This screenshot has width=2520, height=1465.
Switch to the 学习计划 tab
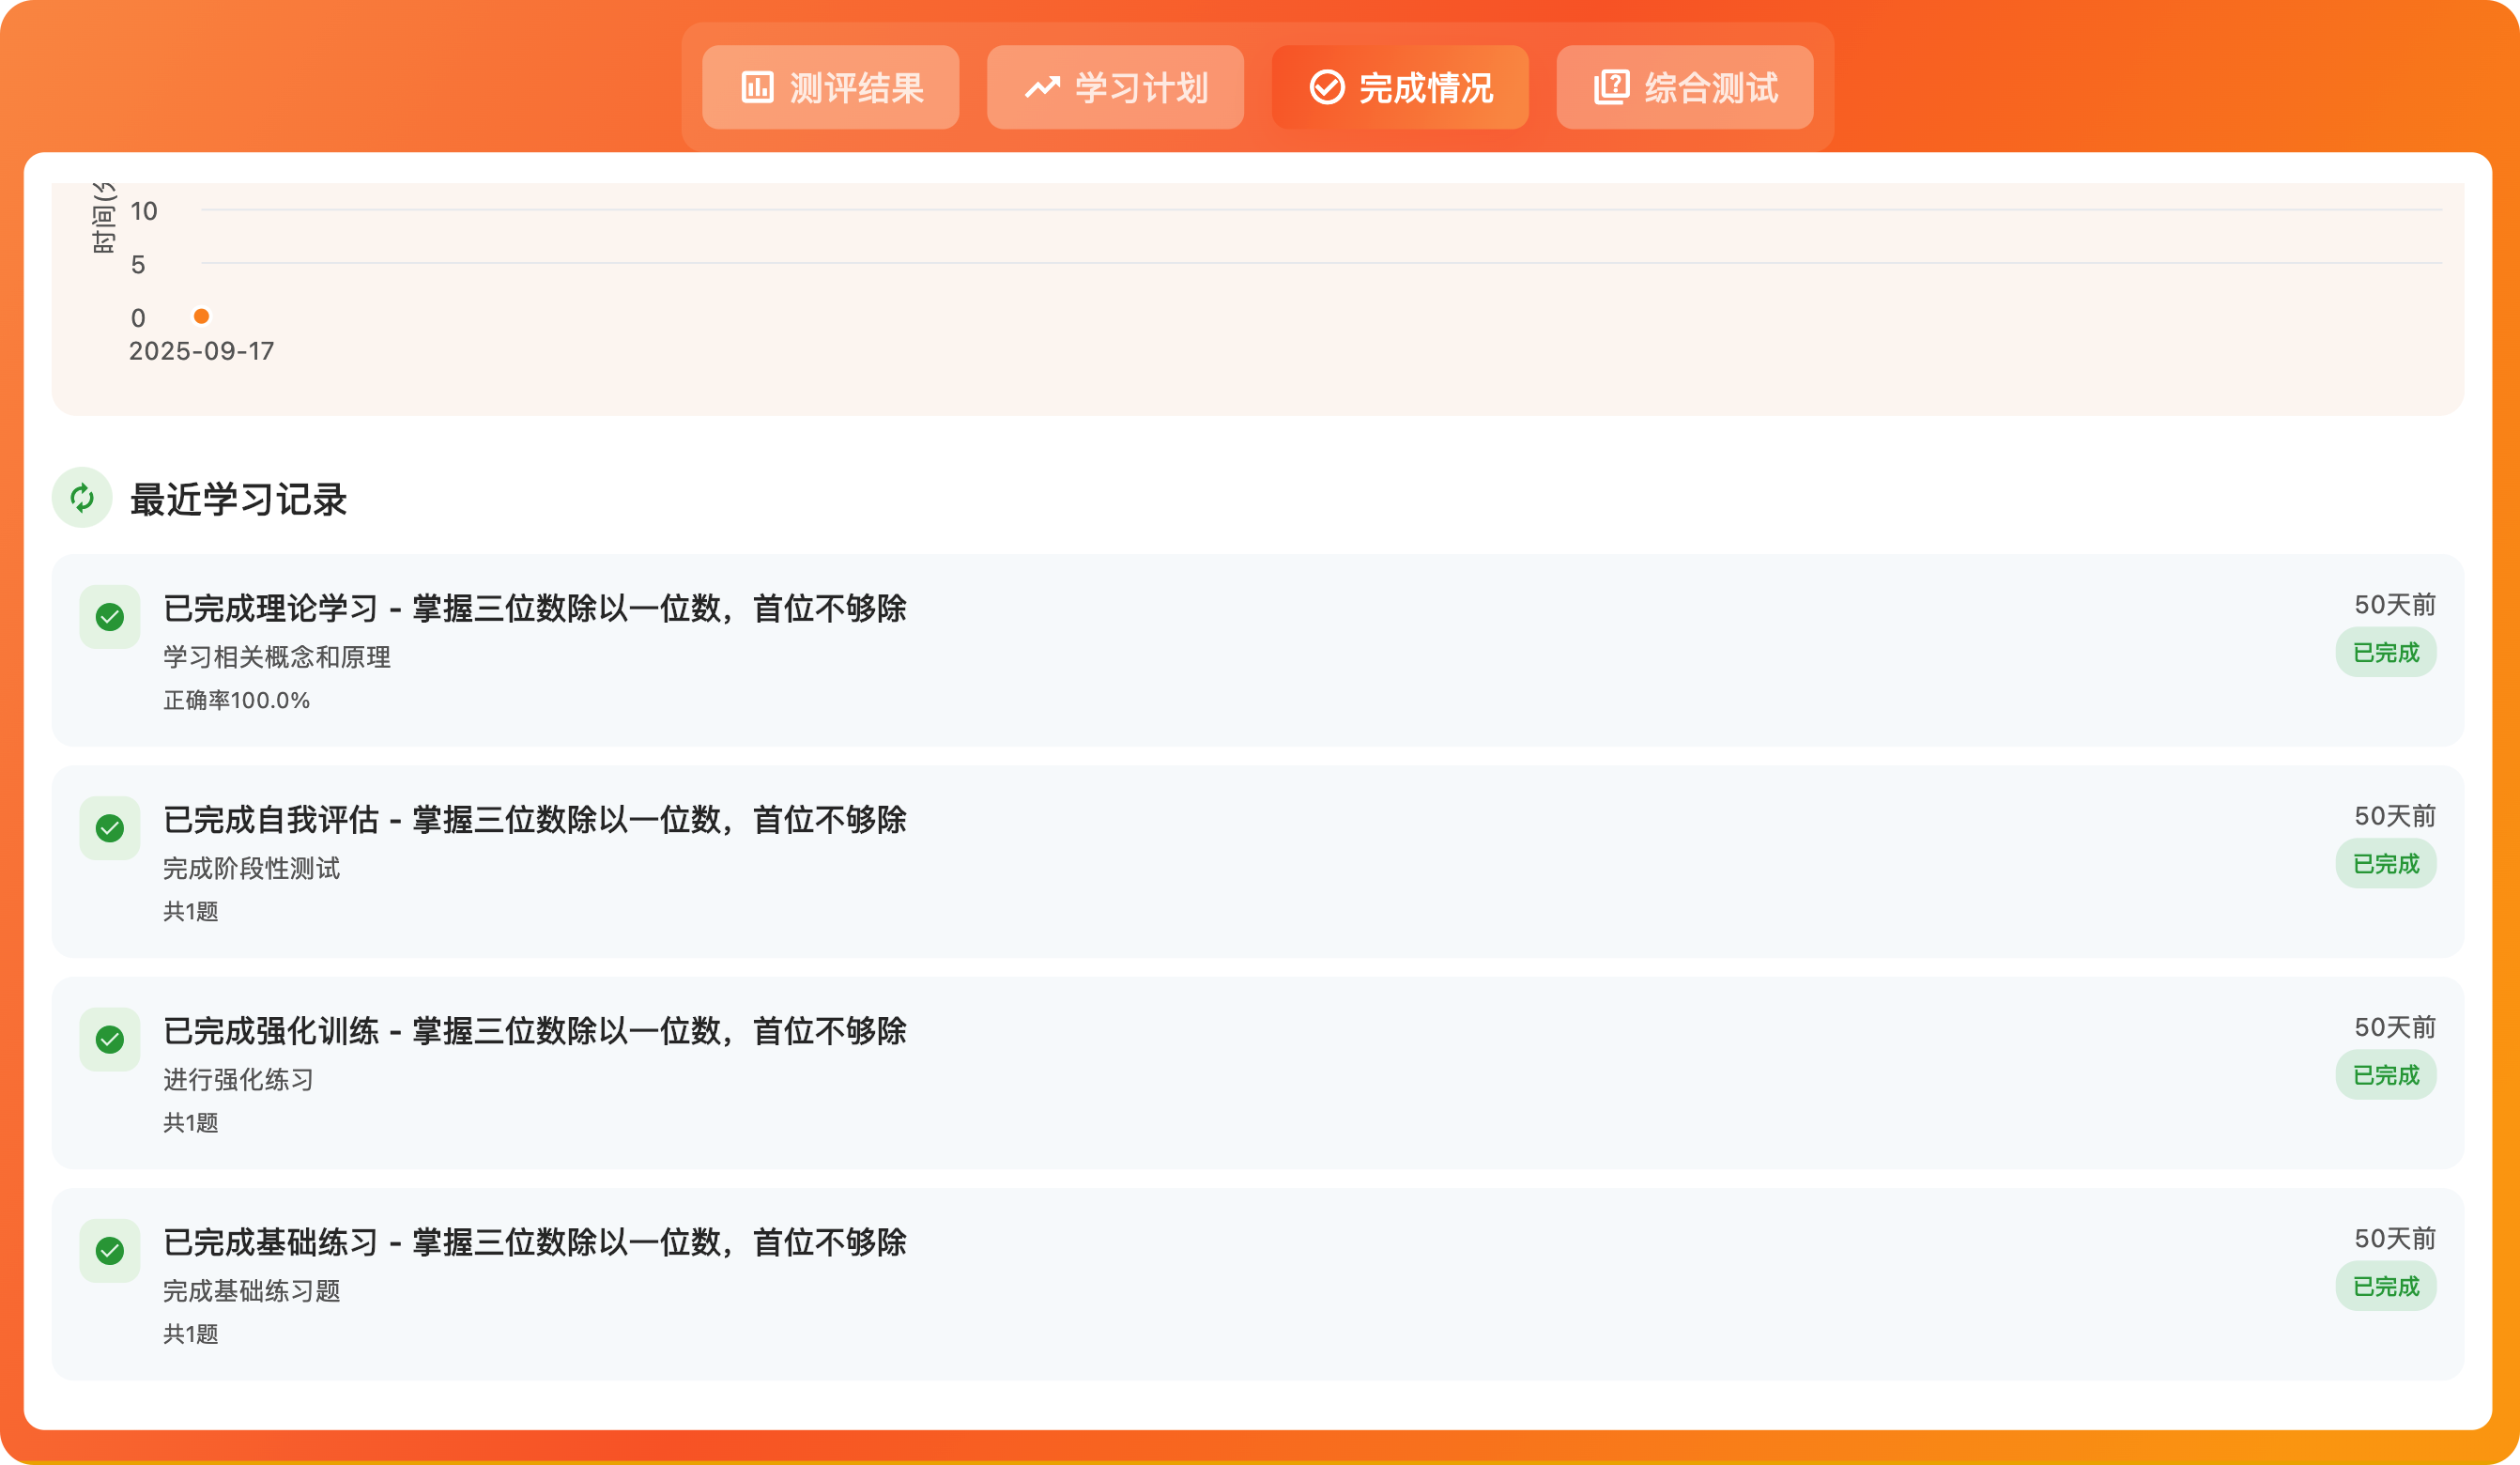tap(1114, 88)
